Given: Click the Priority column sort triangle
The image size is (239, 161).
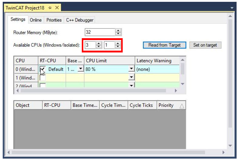Looking at the screenshot, I should pyautogui.click(x=181, y=106).
